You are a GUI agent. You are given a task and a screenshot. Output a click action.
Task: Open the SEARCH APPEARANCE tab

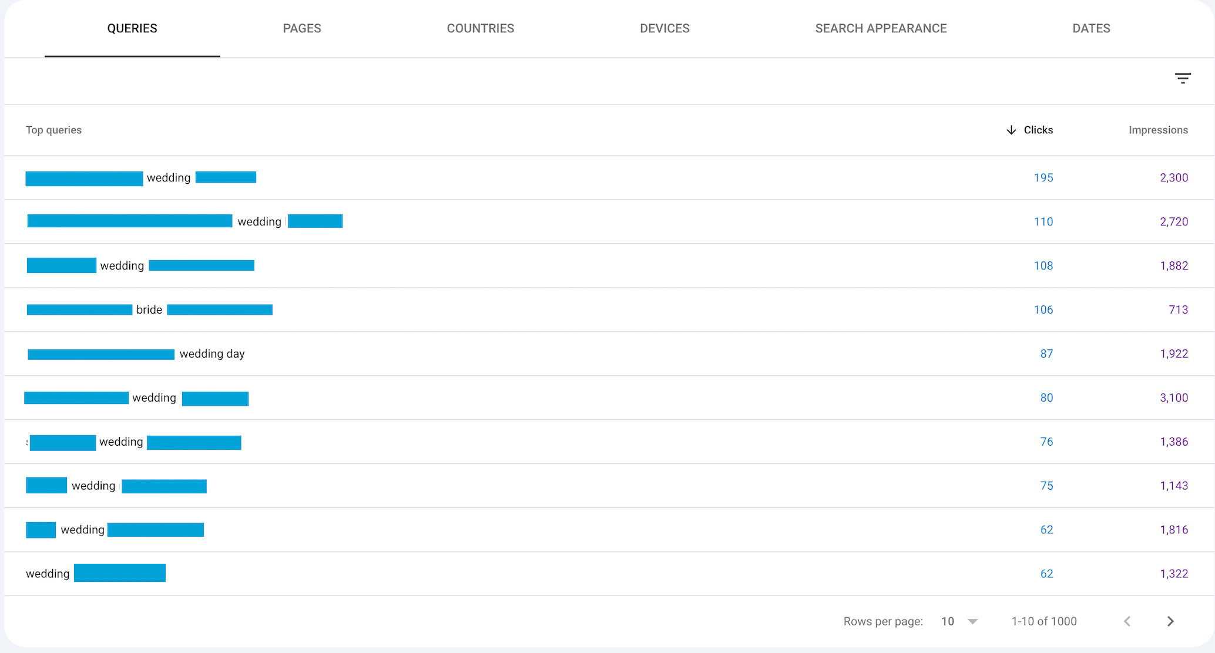click(x=880, y=28)
